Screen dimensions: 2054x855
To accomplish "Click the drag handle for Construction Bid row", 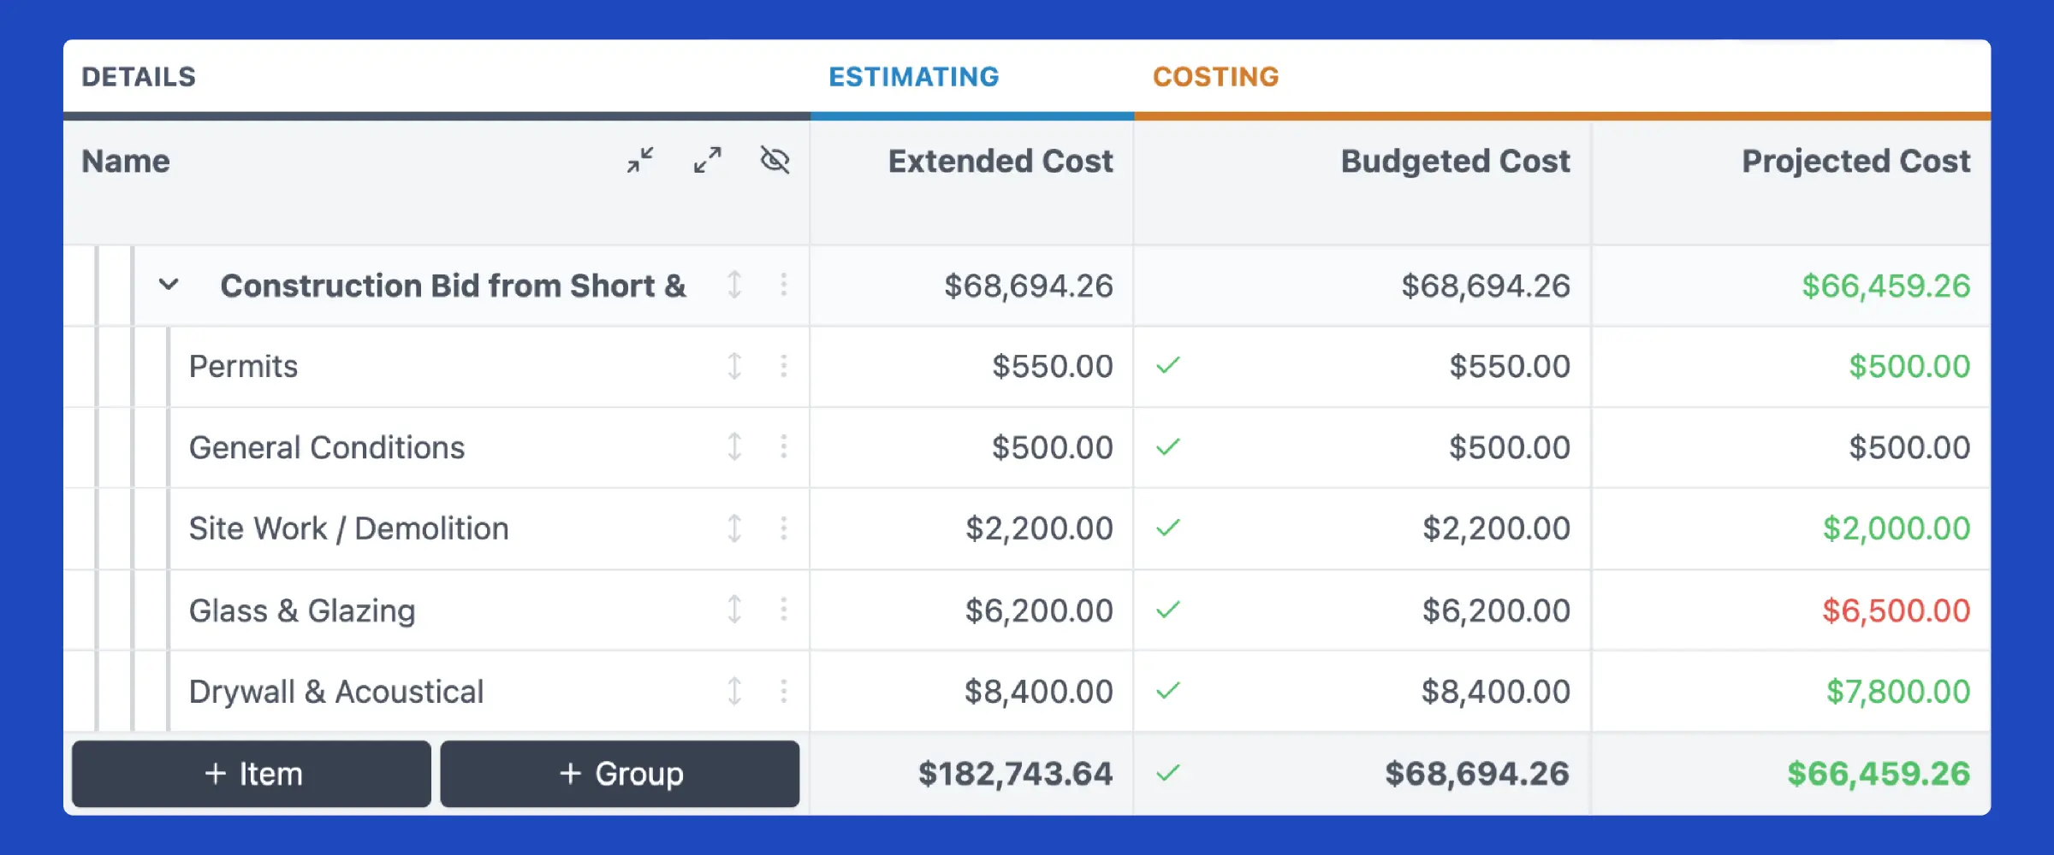I will 734,286.
